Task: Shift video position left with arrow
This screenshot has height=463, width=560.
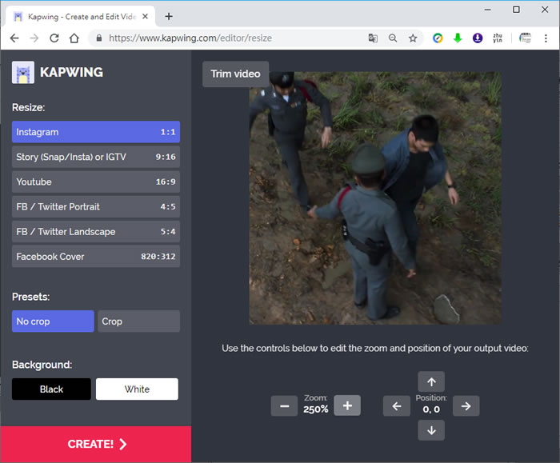Action: pos(396,406)
